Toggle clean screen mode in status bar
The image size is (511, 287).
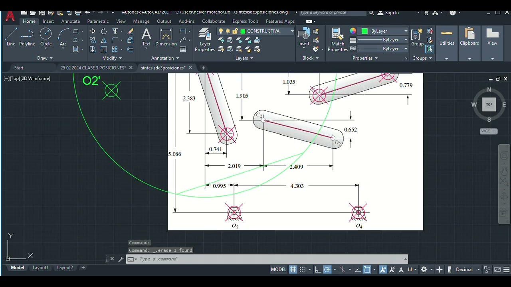(x=497, y=269)
